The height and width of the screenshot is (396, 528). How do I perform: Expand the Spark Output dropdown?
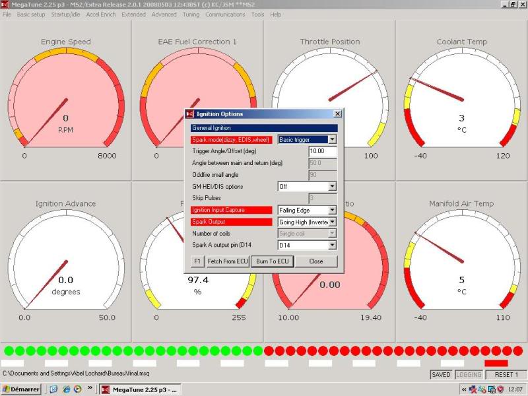click(307, 222)
